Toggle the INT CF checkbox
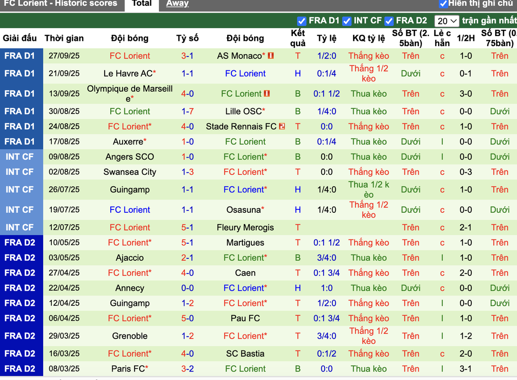Screen dimensions: 517x380 pos(346,21)
